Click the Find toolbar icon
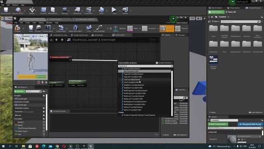The width and height of the screenshot is (264, 149). point(89,29)
